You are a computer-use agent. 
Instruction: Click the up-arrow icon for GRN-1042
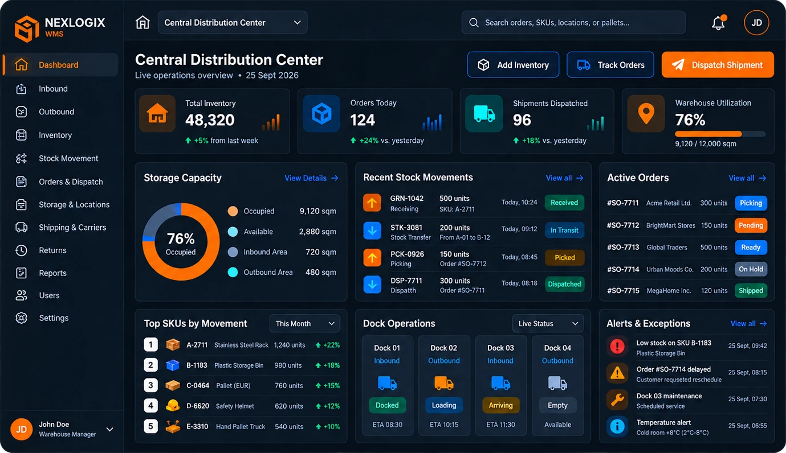tap(372, 202)
